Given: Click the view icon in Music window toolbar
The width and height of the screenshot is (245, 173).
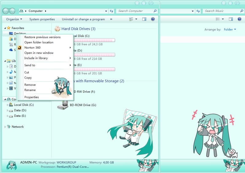Looking at the screenshot, I should click(x=218, y=19).
